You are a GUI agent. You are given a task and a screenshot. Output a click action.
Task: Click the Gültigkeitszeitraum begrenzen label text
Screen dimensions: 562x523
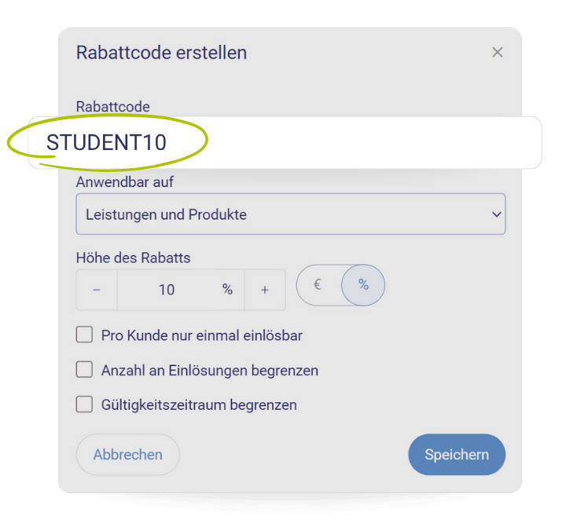click(x=199, y=405)
